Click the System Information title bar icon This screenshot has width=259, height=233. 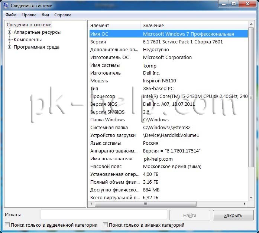[6, 5]
